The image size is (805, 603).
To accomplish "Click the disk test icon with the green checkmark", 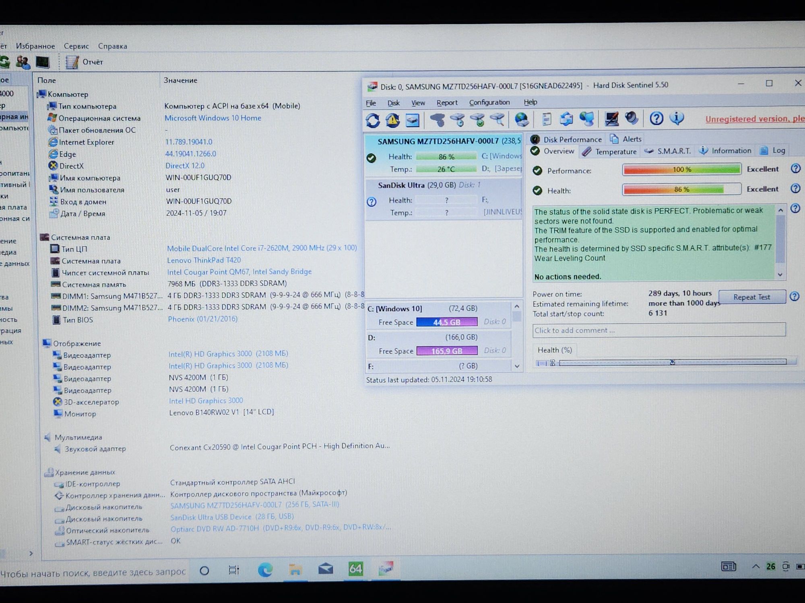I will point(478,120).
